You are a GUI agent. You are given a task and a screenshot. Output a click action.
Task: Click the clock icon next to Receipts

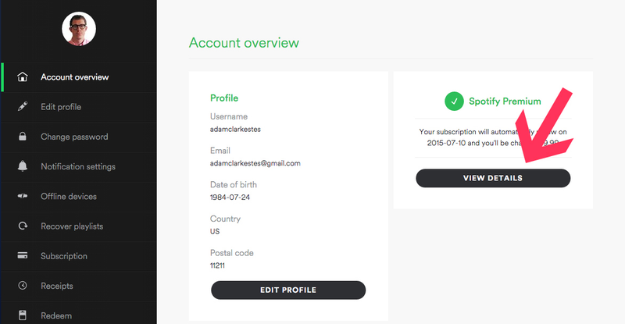click(x=23, y=285)
